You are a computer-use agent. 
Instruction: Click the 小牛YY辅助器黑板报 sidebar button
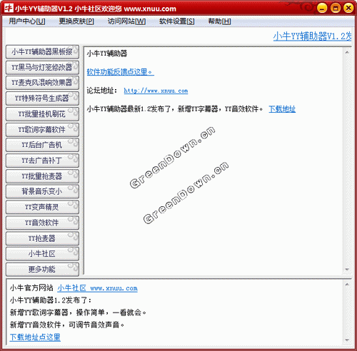coord(42,52)
